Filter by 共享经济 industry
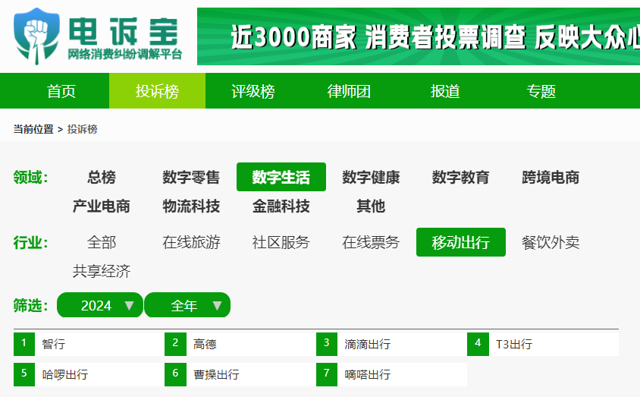 pos(102,271)
